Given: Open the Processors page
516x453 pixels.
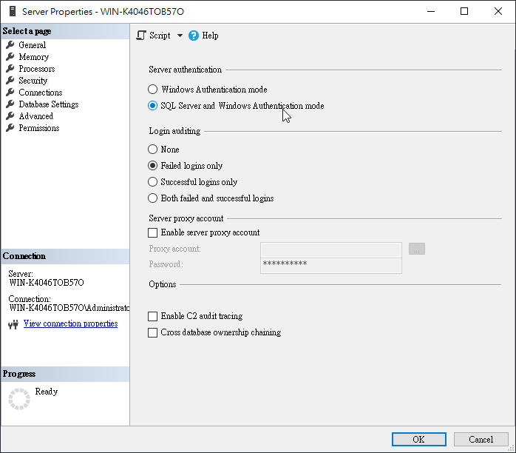Looking at the screenshot, I should [x=36, y=69].
